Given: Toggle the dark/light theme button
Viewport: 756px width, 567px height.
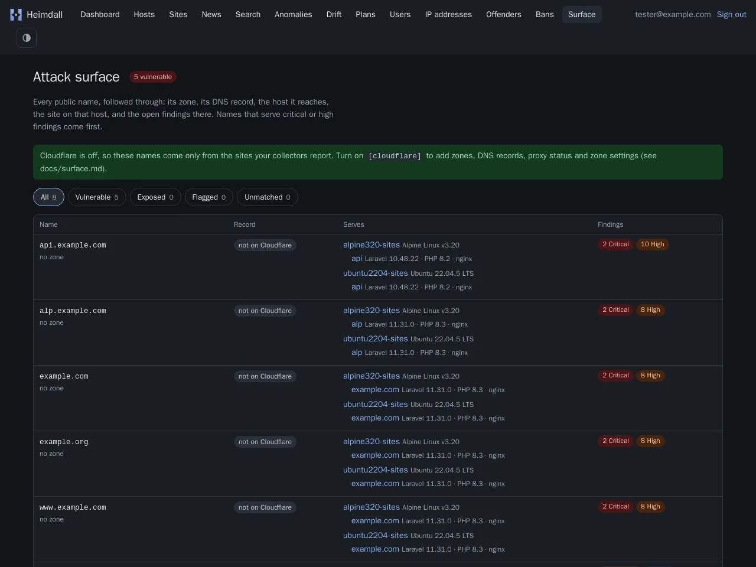Looking at the screenshot, I should pyautogui.click(x=27, y=38).
